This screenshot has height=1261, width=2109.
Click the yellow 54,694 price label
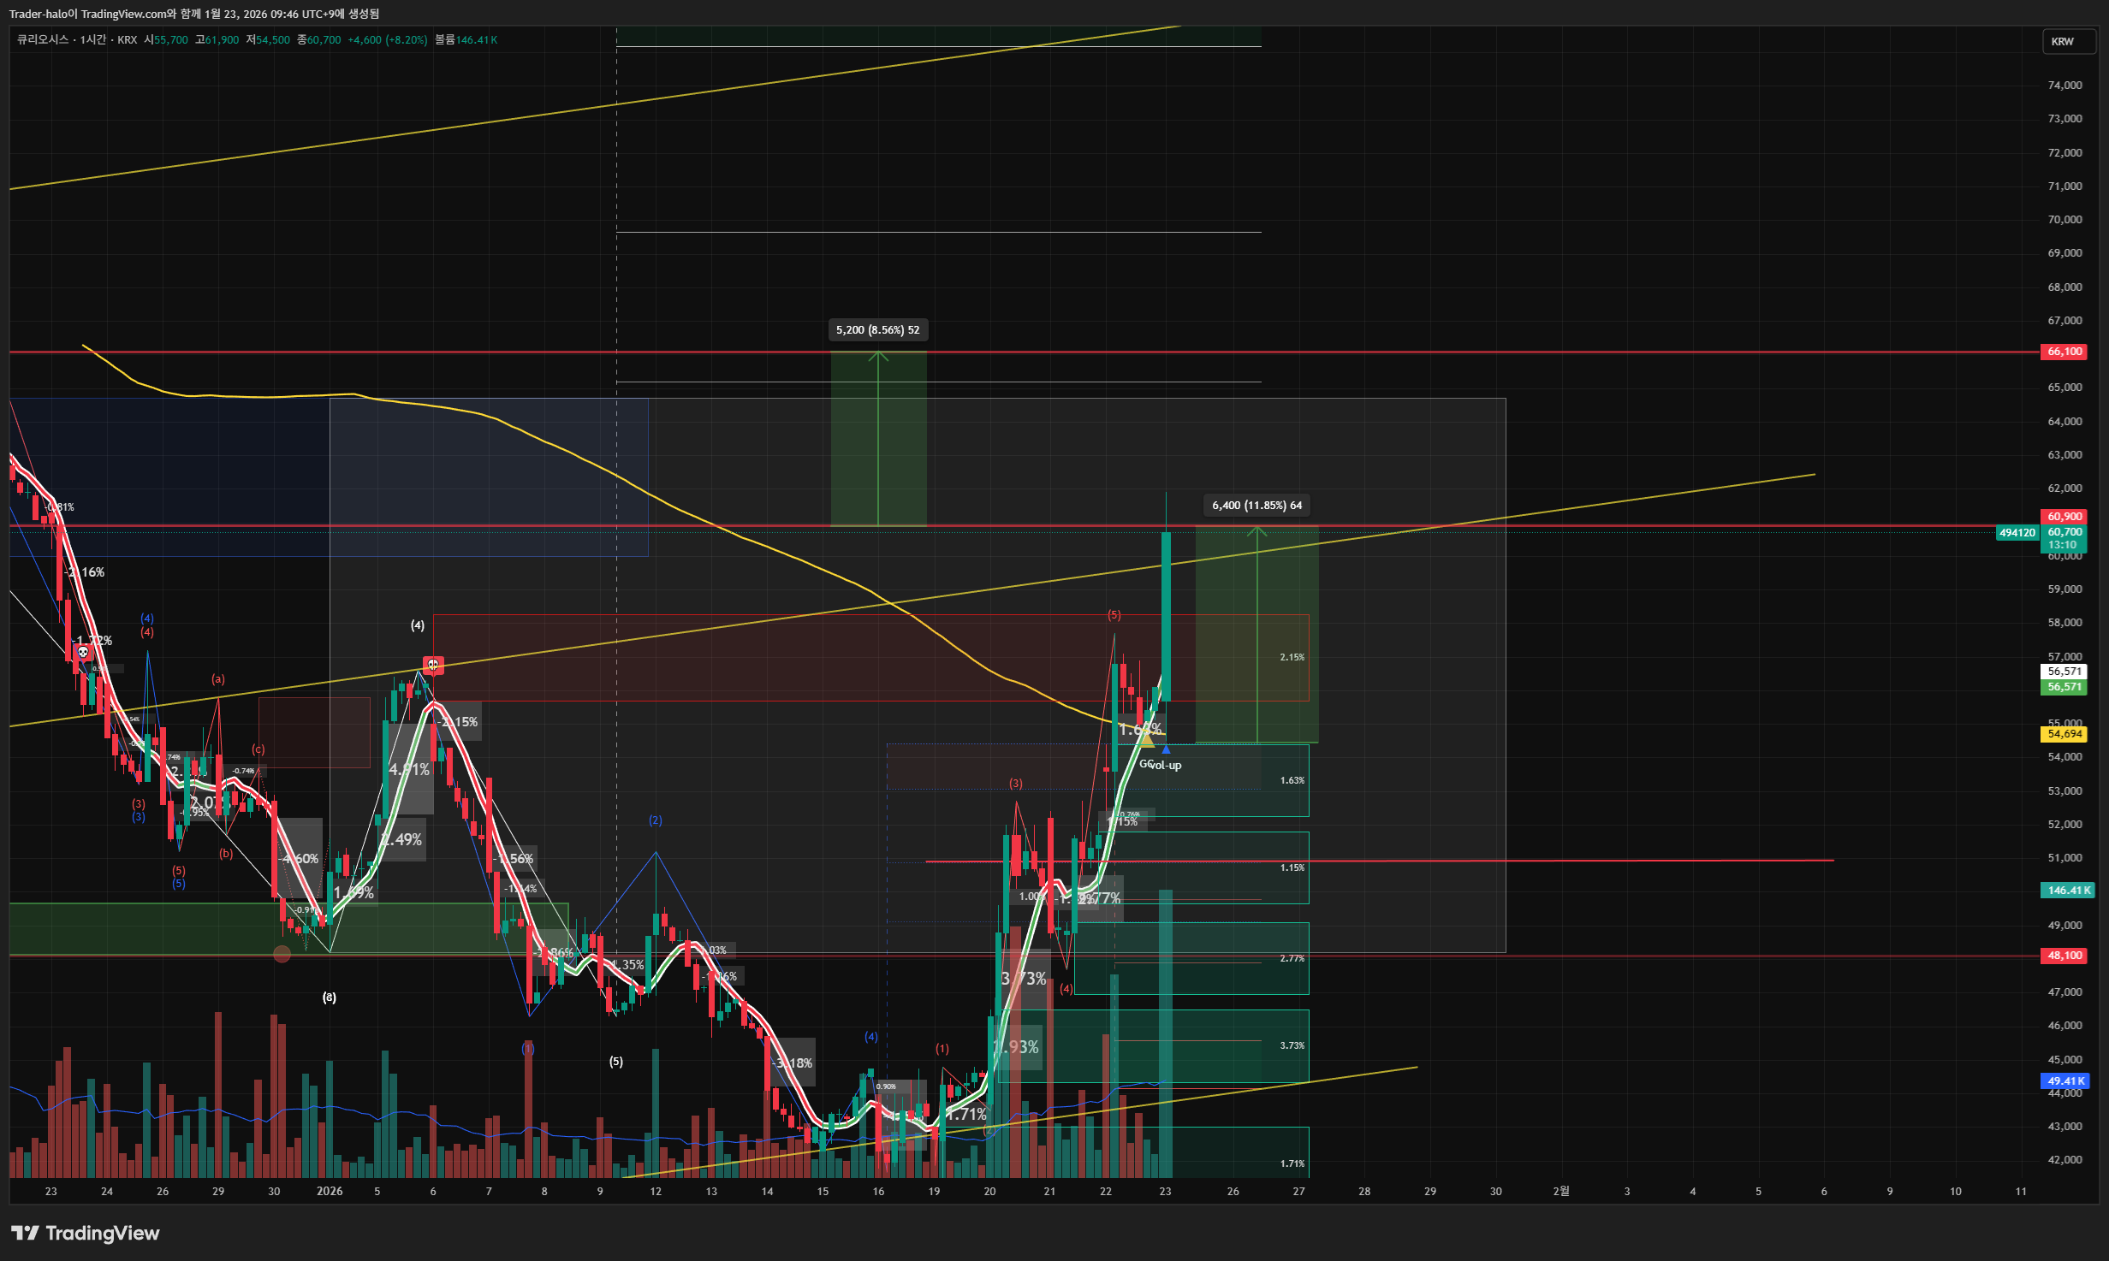click(x=2064, y=734)
